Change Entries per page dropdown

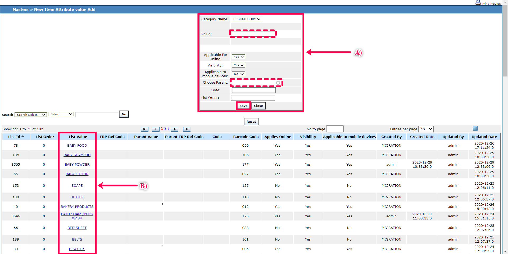pyautogui.click(x=426, y=129)
